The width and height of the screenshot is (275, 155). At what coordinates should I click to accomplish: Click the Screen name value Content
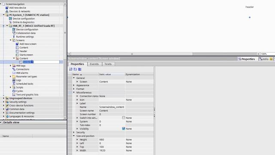pos(112,111)
